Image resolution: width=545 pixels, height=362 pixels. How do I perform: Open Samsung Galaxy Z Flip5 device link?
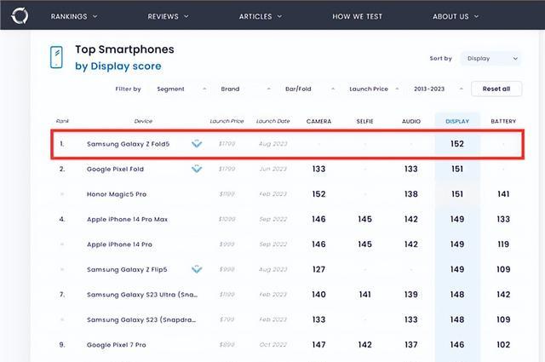[x=127, y=269]
